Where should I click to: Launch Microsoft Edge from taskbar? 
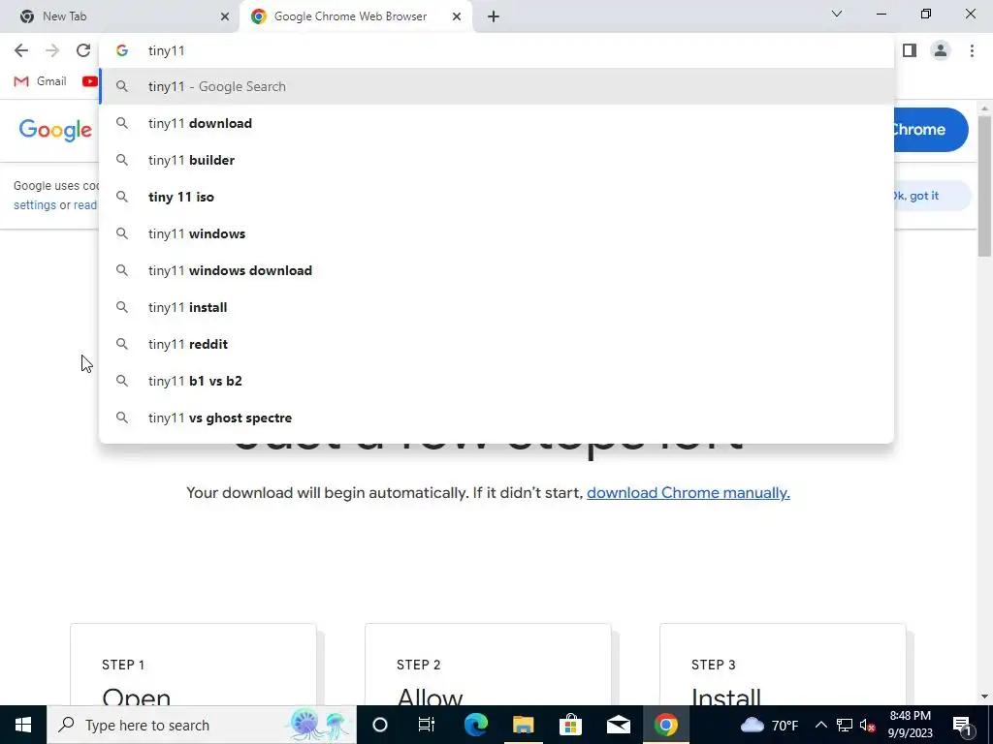pos(475,725)
